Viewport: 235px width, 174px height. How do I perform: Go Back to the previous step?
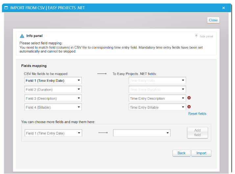181,153
